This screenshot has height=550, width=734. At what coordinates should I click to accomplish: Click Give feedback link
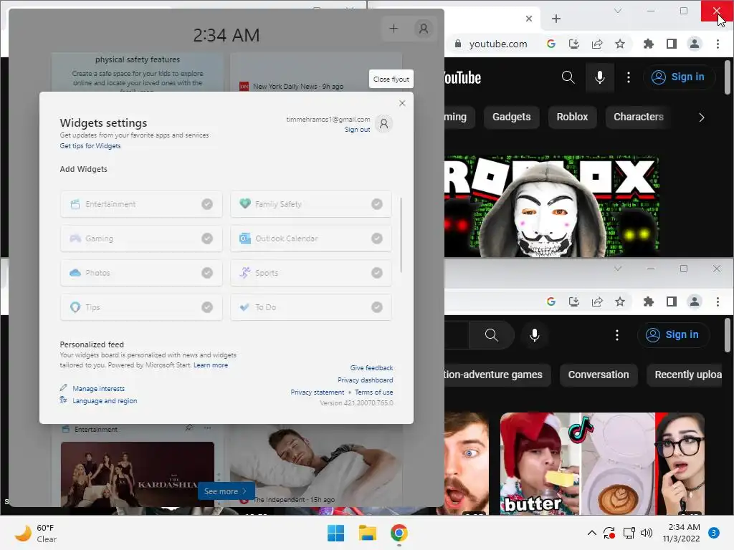pyautogui.click(x=372, y=368)
